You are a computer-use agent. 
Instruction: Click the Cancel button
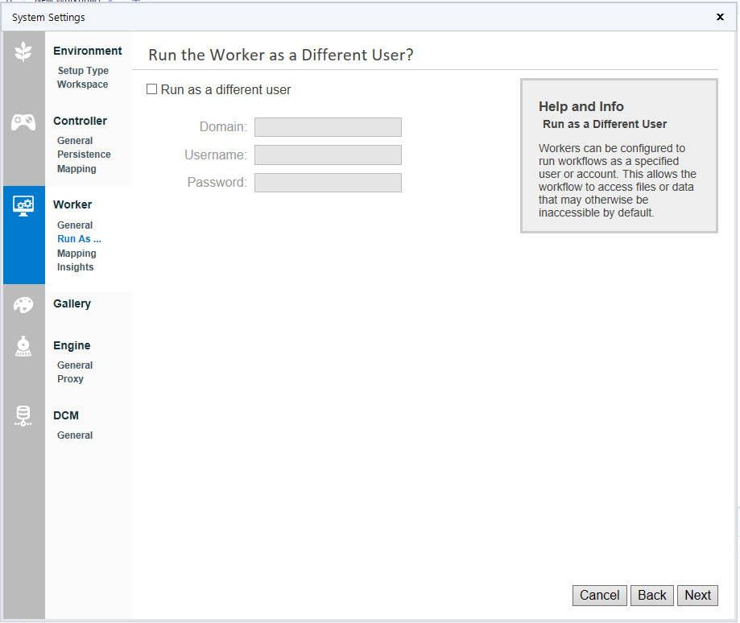click(x=599, y=595)
